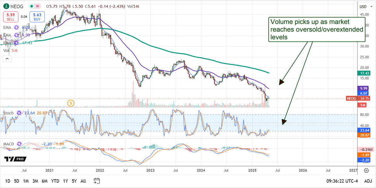Screen dimensions: 376x188
Task: Click the reload icon beside the first EMA
Action: [x=17, y=27]
